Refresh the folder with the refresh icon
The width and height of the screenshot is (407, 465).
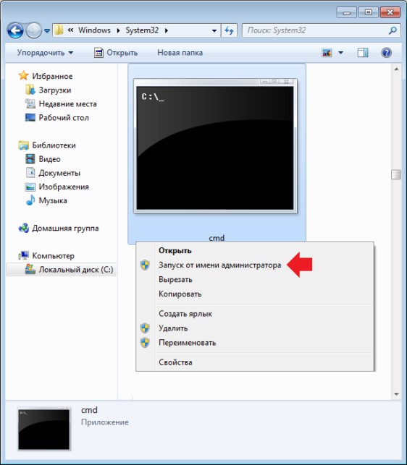click(x=229, y=30)
